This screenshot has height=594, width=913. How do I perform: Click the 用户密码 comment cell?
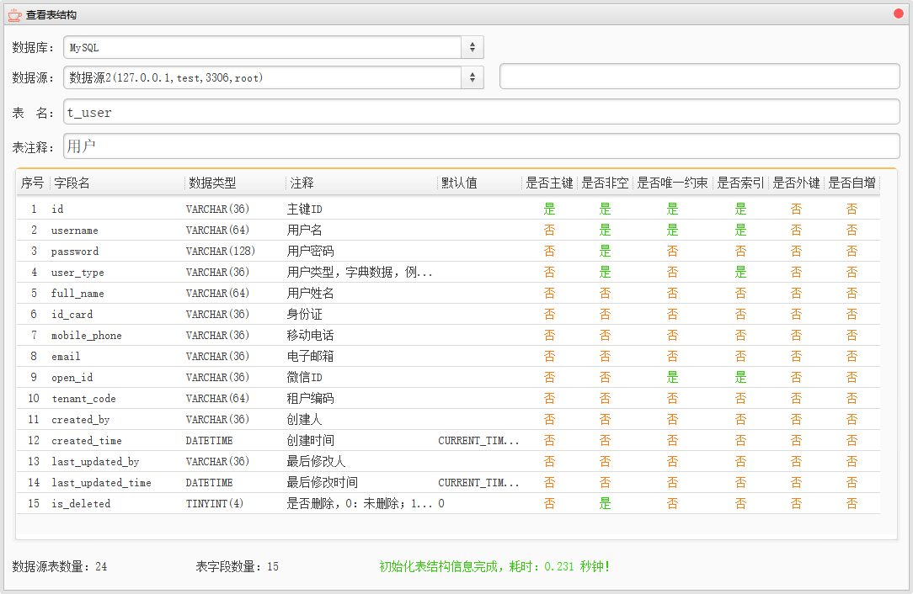pyautogui.click(x=310, y=252)
